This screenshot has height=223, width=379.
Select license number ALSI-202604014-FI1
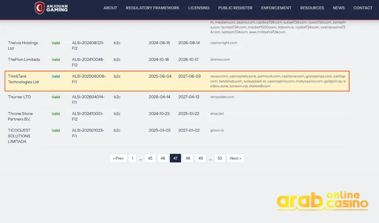point(88,99)
